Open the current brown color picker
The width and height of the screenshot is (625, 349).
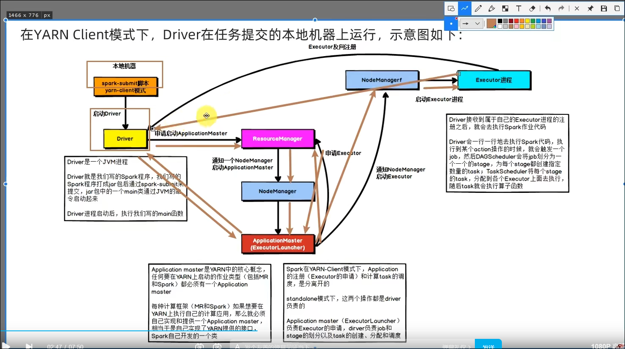[491, 24]
